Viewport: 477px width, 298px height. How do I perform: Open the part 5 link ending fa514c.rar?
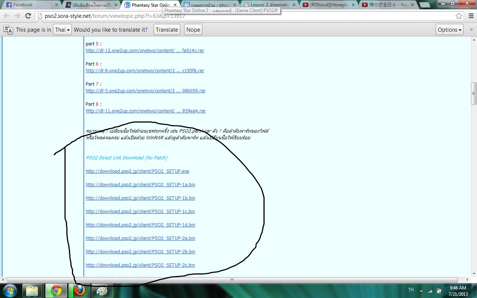pos(145,51)
